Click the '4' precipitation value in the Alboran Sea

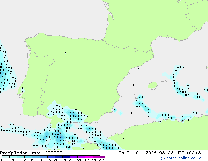pyautogui.click(x=90, y=129)
